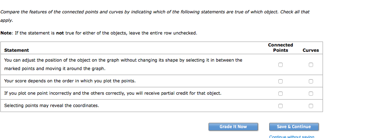The width and height of the screenshot is (391, 138).
Task: Click the Note about leaving the row unchecked
Action: [99, 33]
